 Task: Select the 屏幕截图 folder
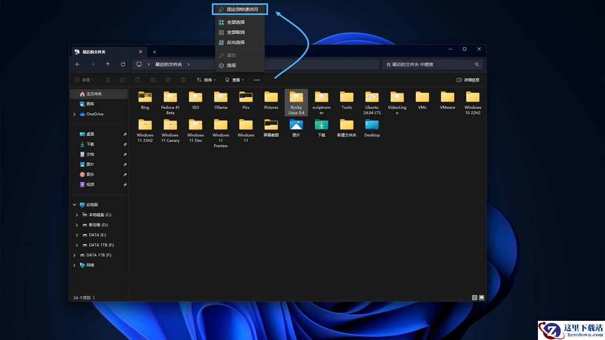271,128
